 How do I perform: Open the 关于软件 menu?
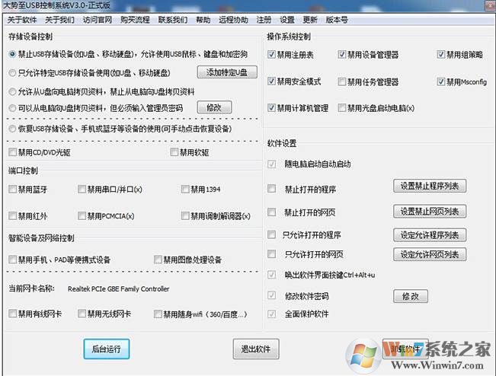22,20
